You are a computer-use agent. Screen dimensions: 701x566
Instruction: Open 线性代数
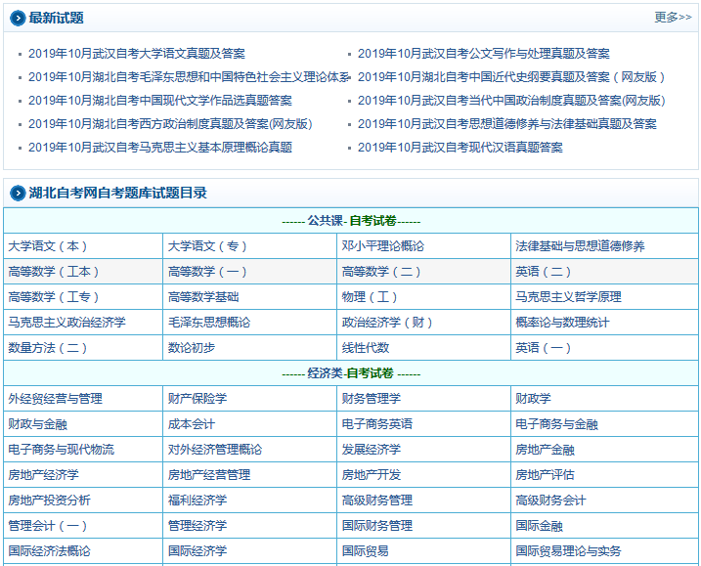(x=366, y=348)
